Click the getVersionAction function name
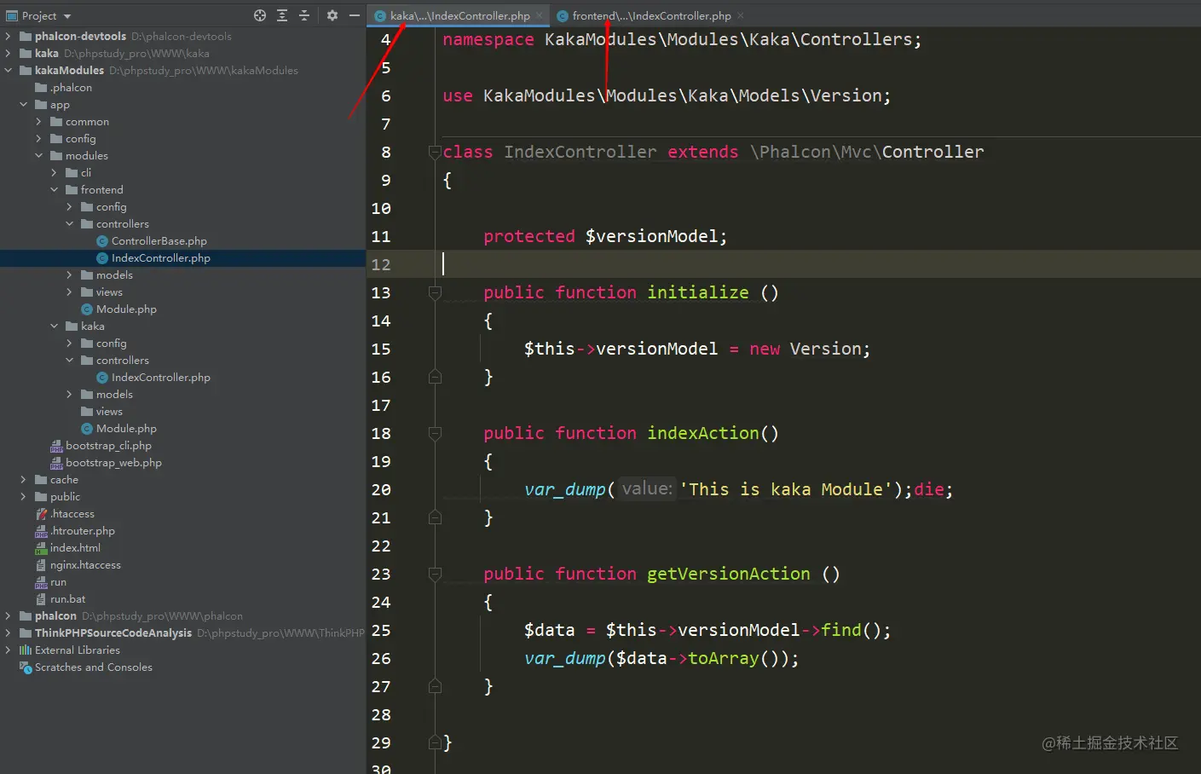Image resolution: width=1201 pixels, height=774 pixels. click(729, 574)
